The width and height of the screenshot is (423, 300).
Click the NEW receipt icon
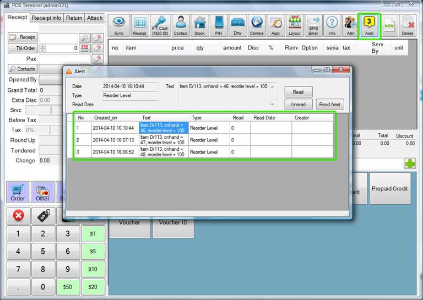click(x=389, y=25)
